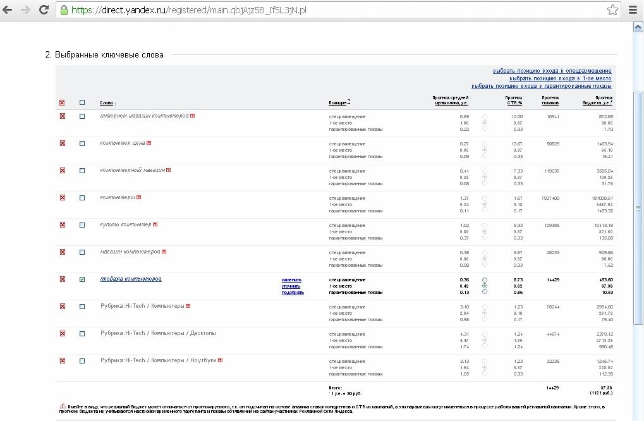Select 'спецразмещение' radio for 'продажа компьютеров'
This screenshot has width=644, height=421.
(x=485, y=279)
